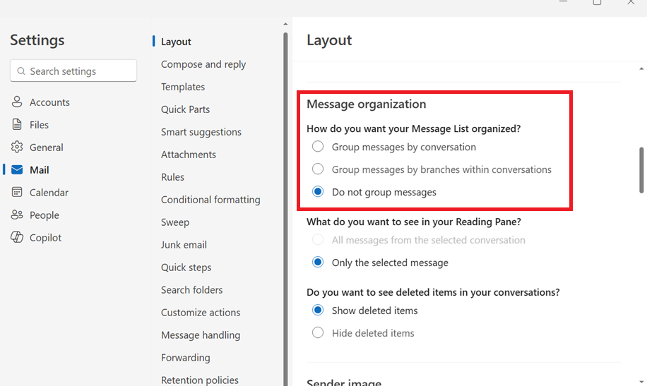Open Conditional formatting settings
Image resolution: width=647 pixels, height=386 pixels.
pyautogui.click(x=210, y=200)
